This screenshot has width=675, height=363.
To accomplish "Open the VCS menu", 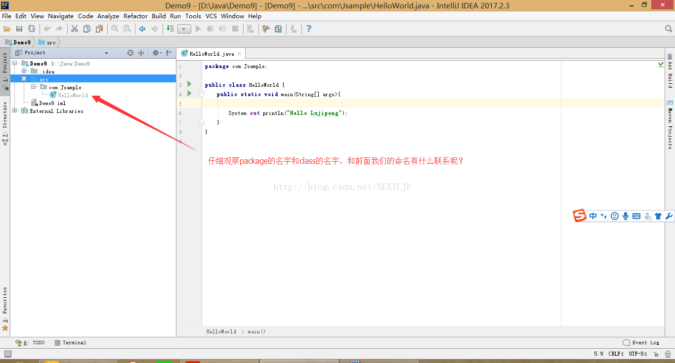I will (x=211, y=16).
